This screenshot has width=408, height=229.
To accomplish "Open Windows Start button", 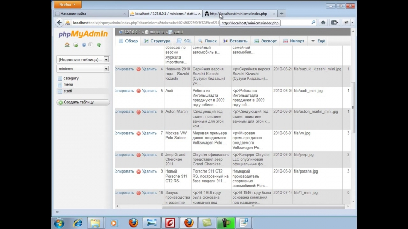I will (x=59, y=223).
